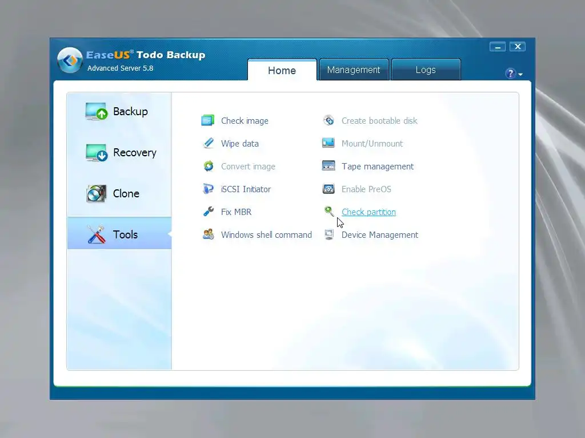585x438 pixels.
Task: Click the EaseUS logo icon
Action: point(70,60)
